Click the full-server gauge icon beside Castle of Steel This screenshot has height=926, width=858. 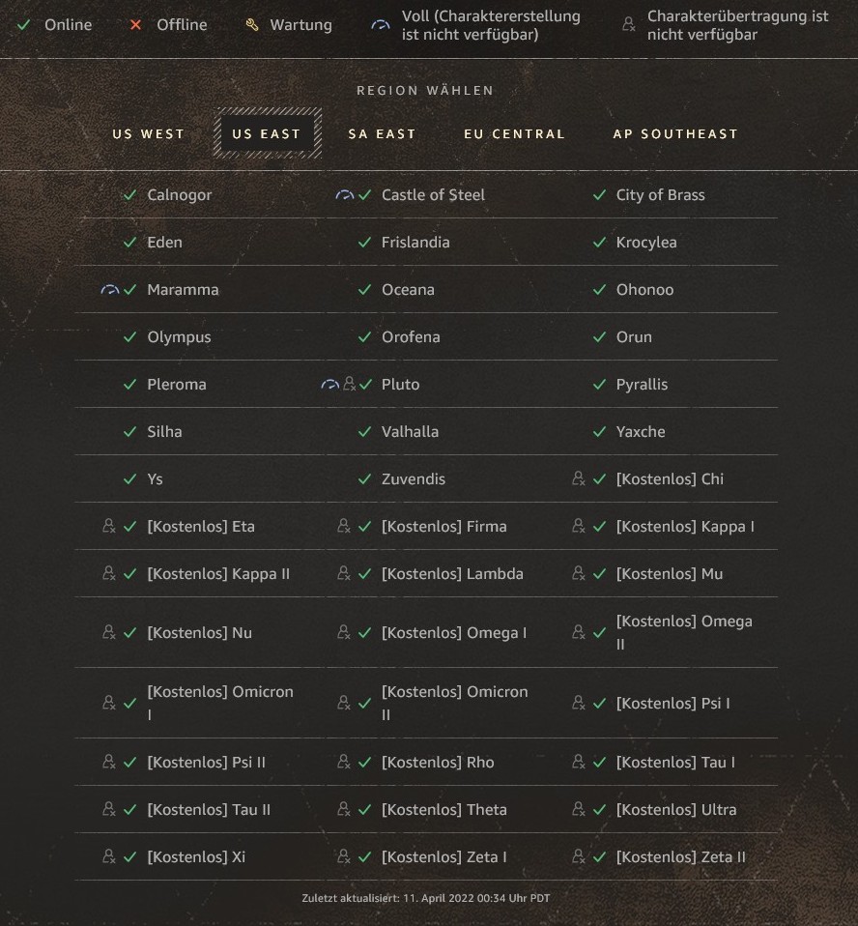[x=345, y=195]
